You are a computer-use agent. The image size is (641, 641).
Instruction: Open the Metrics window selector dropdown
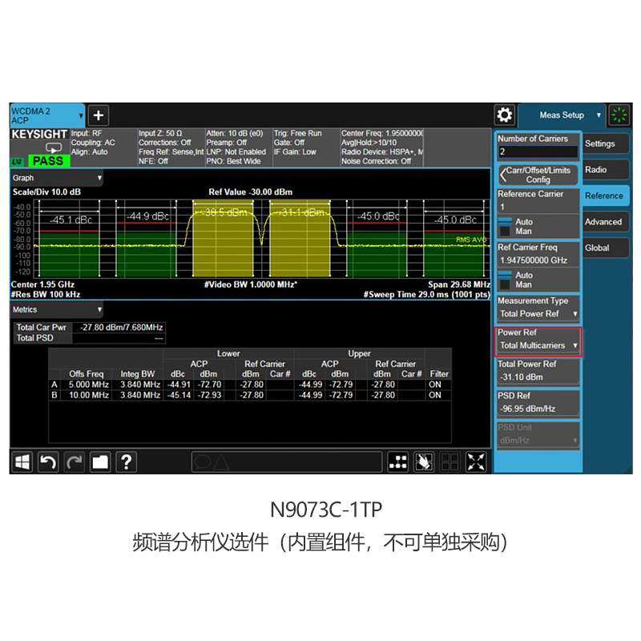[x=57, y=309]
